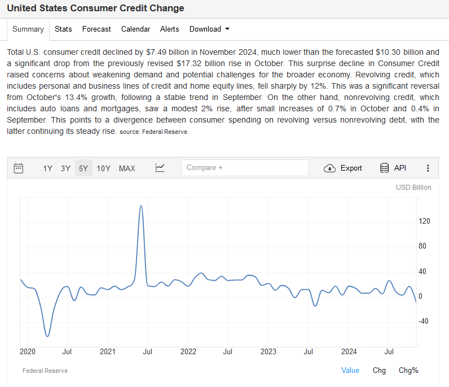This screenshot has width=449, height=387.
Task: Show chart as Chg values
Action: (379, 370)
